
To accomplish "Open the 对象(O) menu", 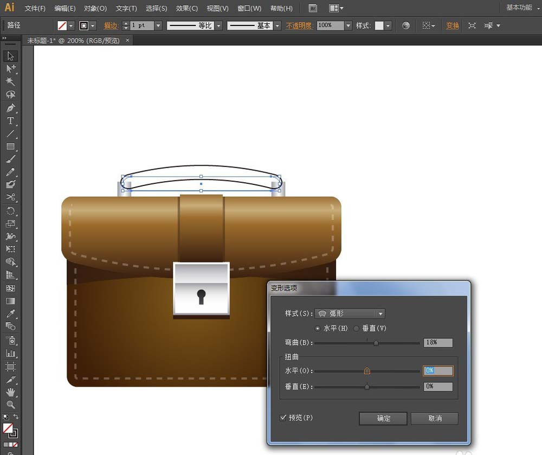I will click(95, 8).
